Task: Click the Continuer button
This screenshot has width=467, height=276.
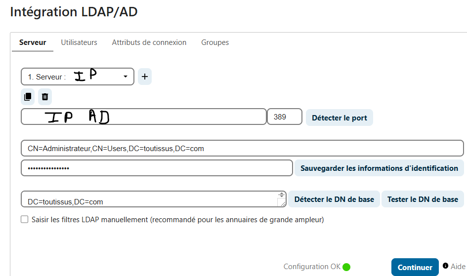Action: [x=415, y=267]
